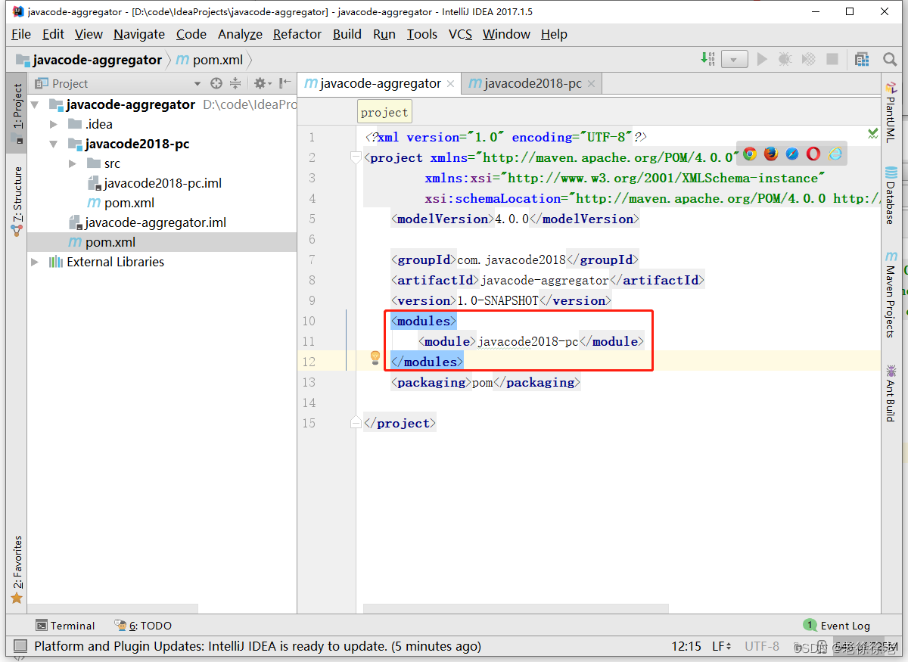Click javacode-aggregator in navigation breadcrumb
The width and height of the screenshot is (908, 662).
point(89,60)
